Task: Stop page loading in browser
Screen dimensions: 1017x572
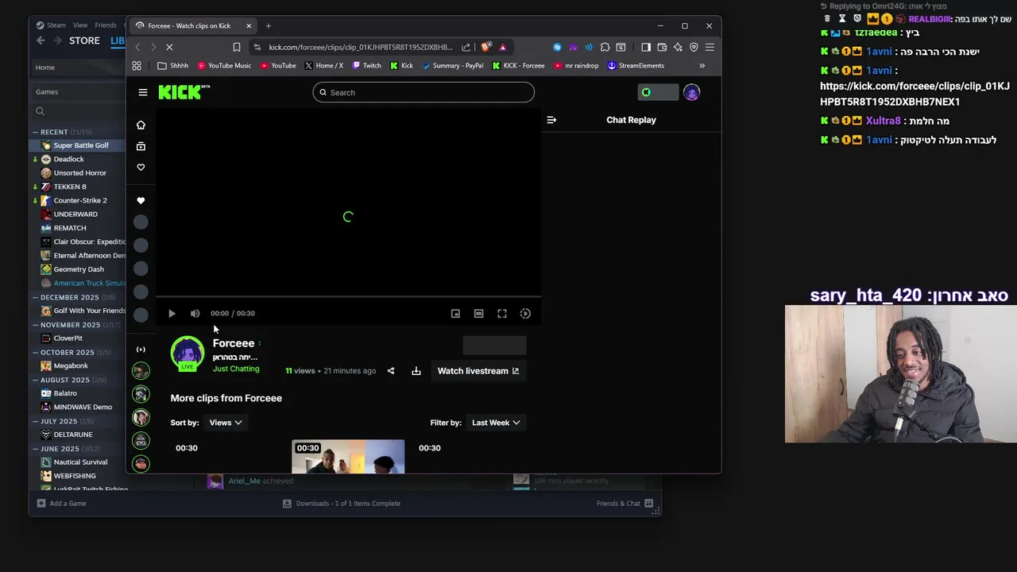Action: click(169, 47)
